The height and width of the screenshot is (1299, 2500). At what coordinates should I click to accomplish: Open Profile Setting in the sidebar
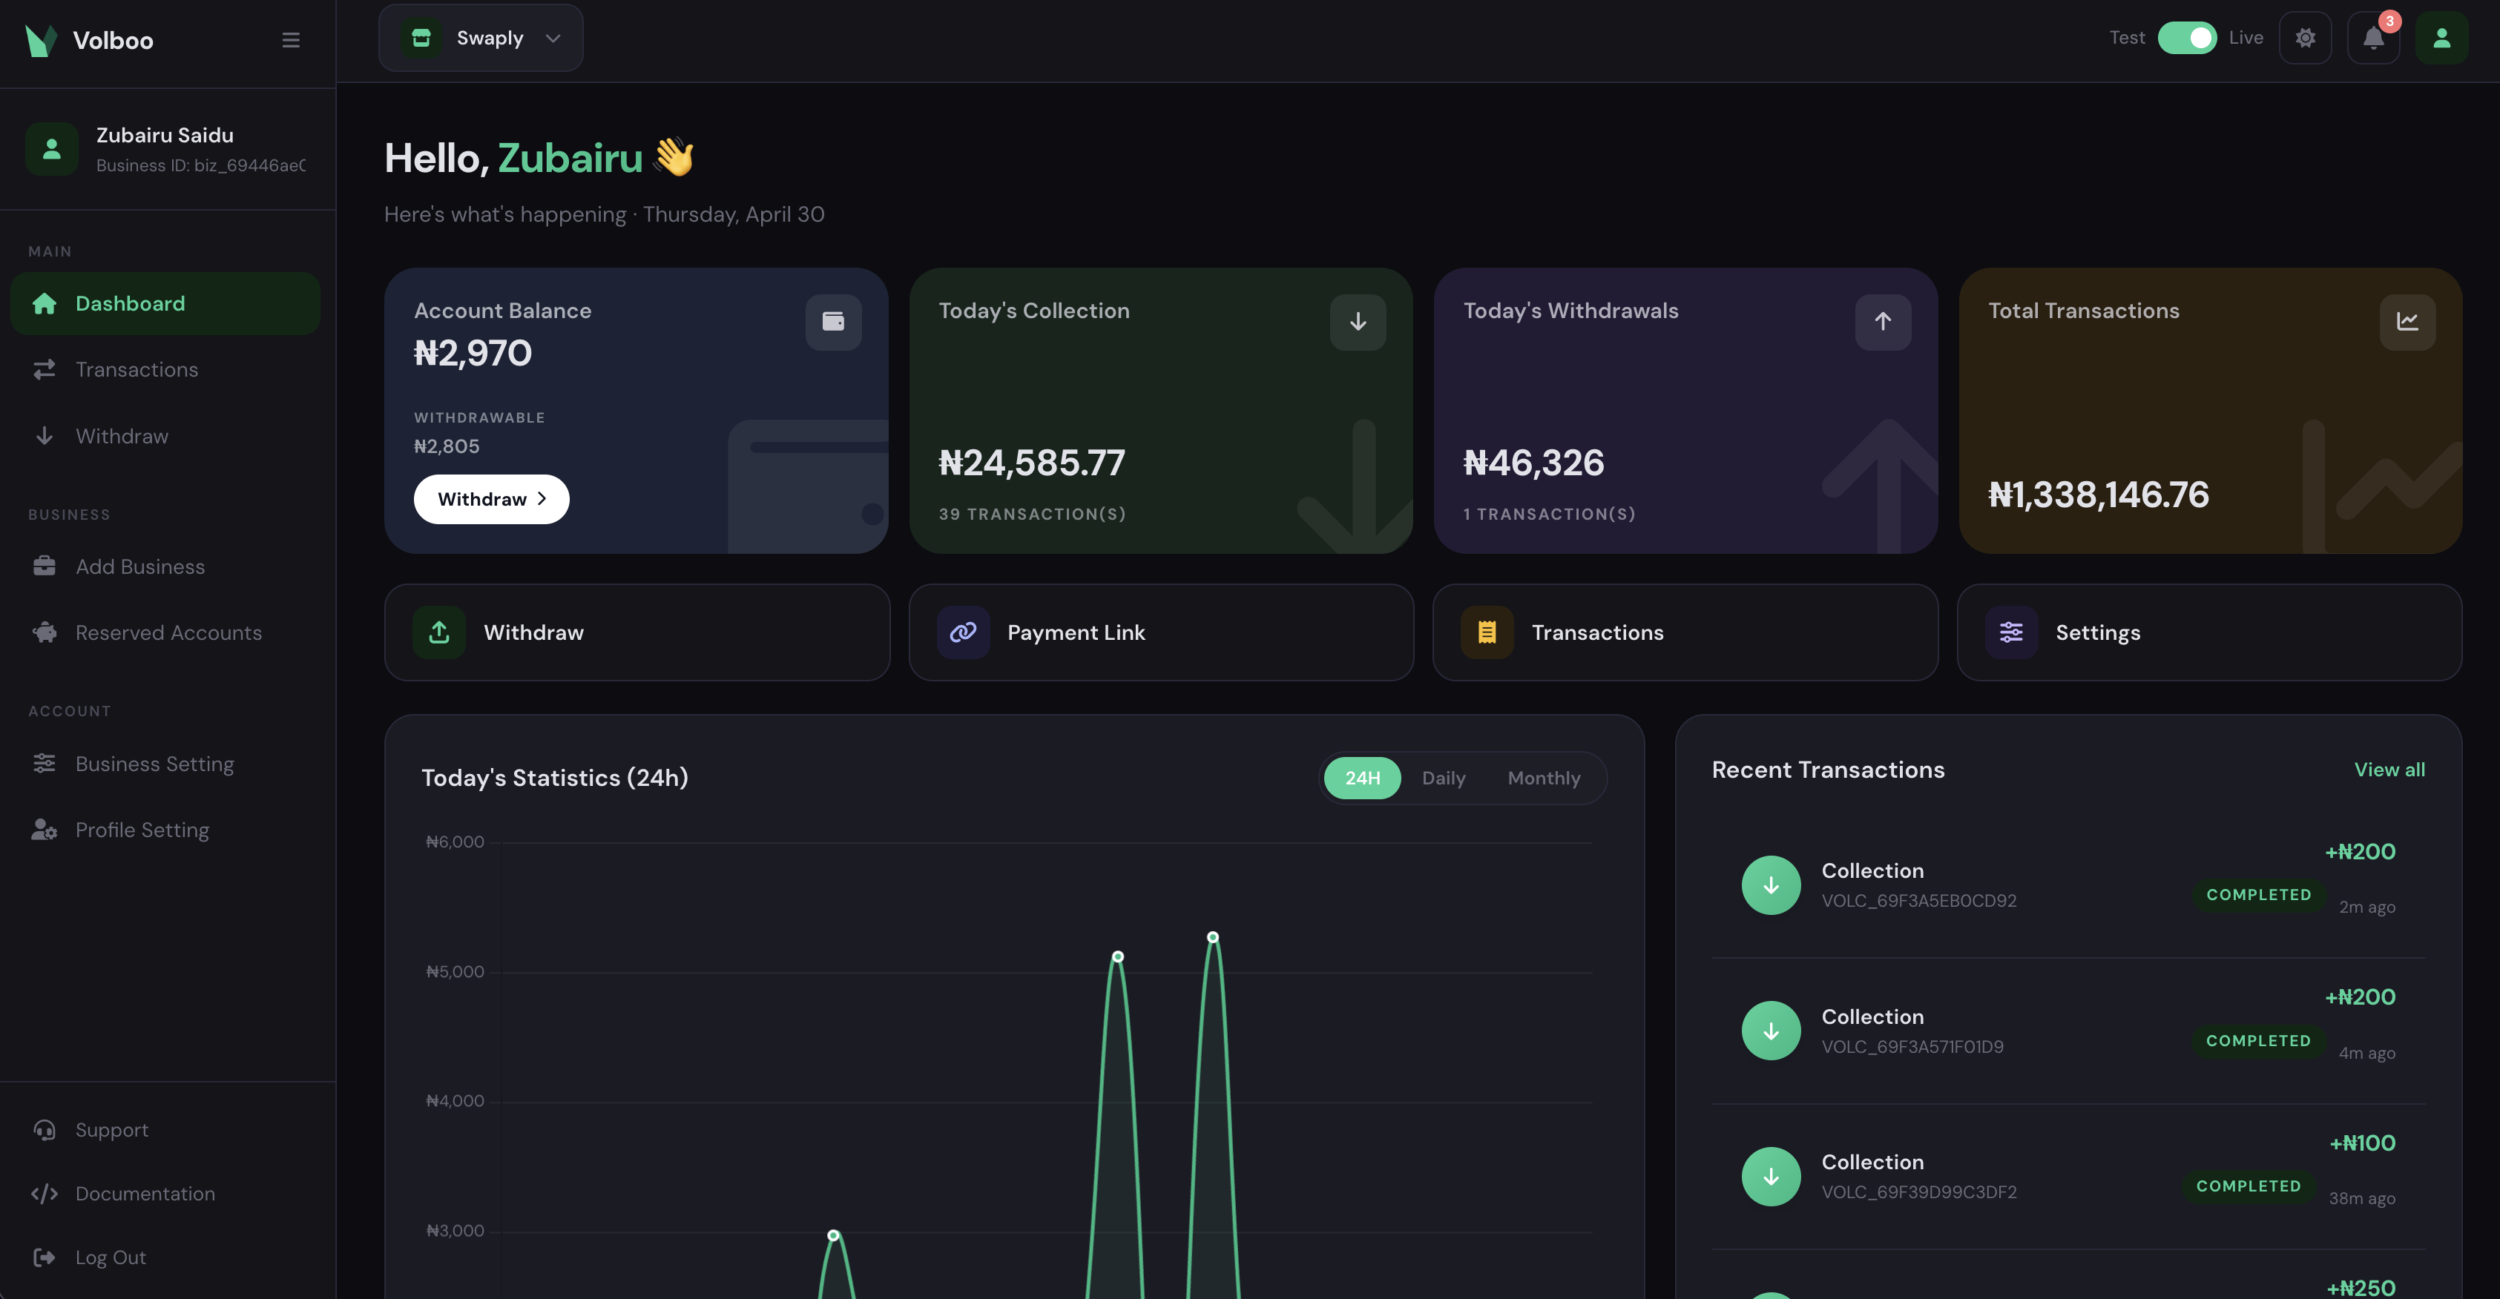pos(165,830)
